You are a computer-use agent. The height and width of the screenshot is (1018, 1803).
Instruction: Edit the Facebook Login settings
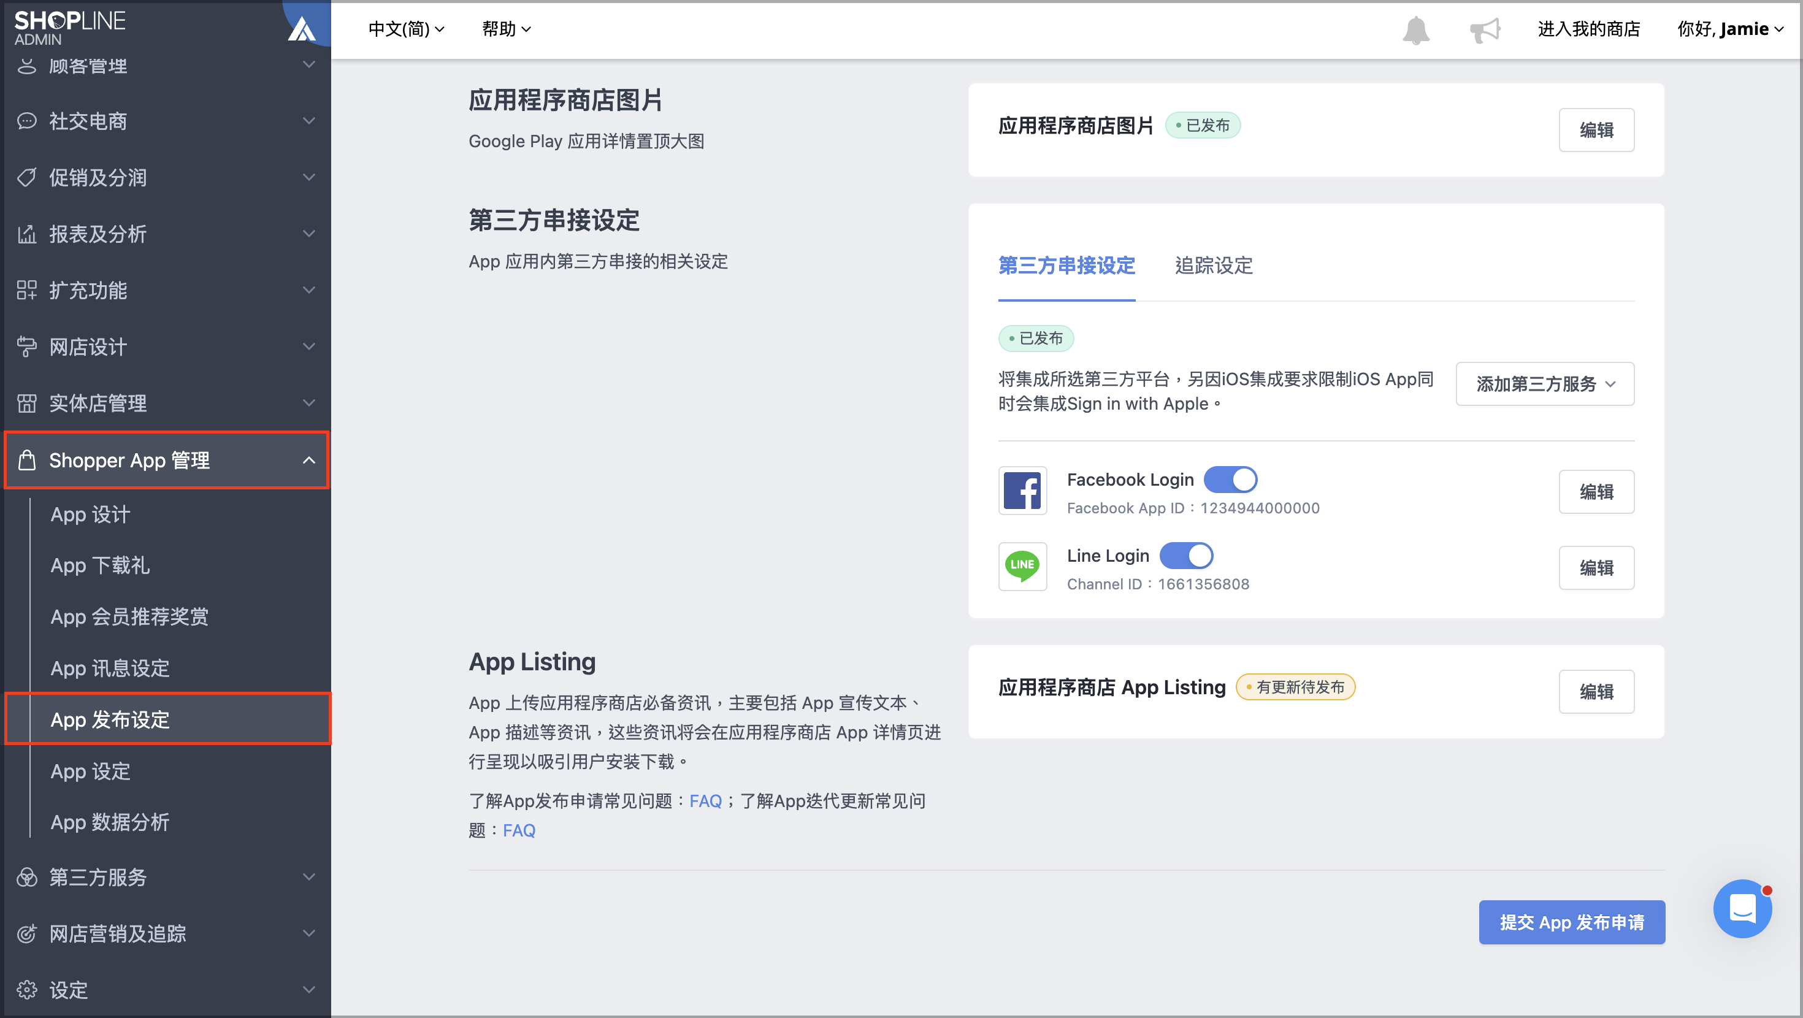[x=1596, y=491]
